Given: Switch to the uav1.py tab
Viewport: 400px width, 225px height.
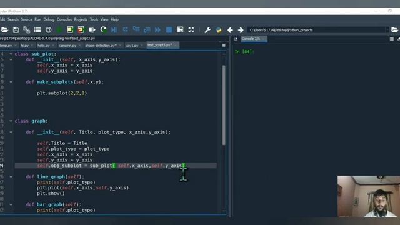Looking at the screenshot, I should tap(134, 46).
